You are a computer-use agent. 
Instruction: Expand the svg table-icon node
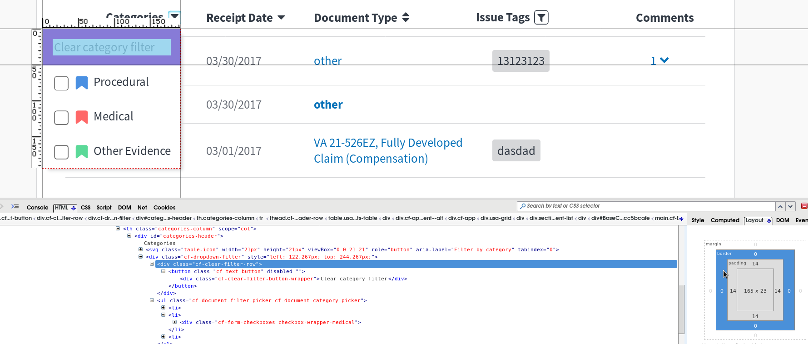141,249
